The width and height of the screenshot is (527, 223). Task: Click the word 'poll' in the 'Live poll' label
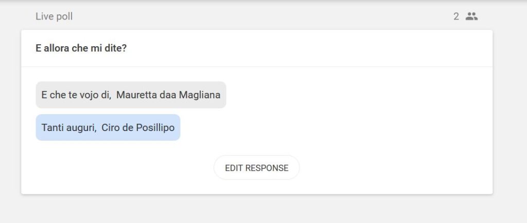pyautogui.click(x=64, y=16)
